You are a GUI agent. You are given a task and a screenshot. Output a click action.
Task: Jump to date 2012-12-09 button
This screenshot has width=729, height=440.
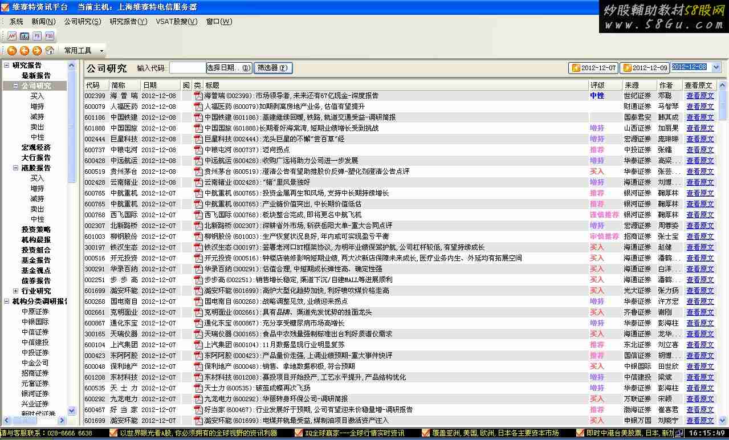pos(645,68)
